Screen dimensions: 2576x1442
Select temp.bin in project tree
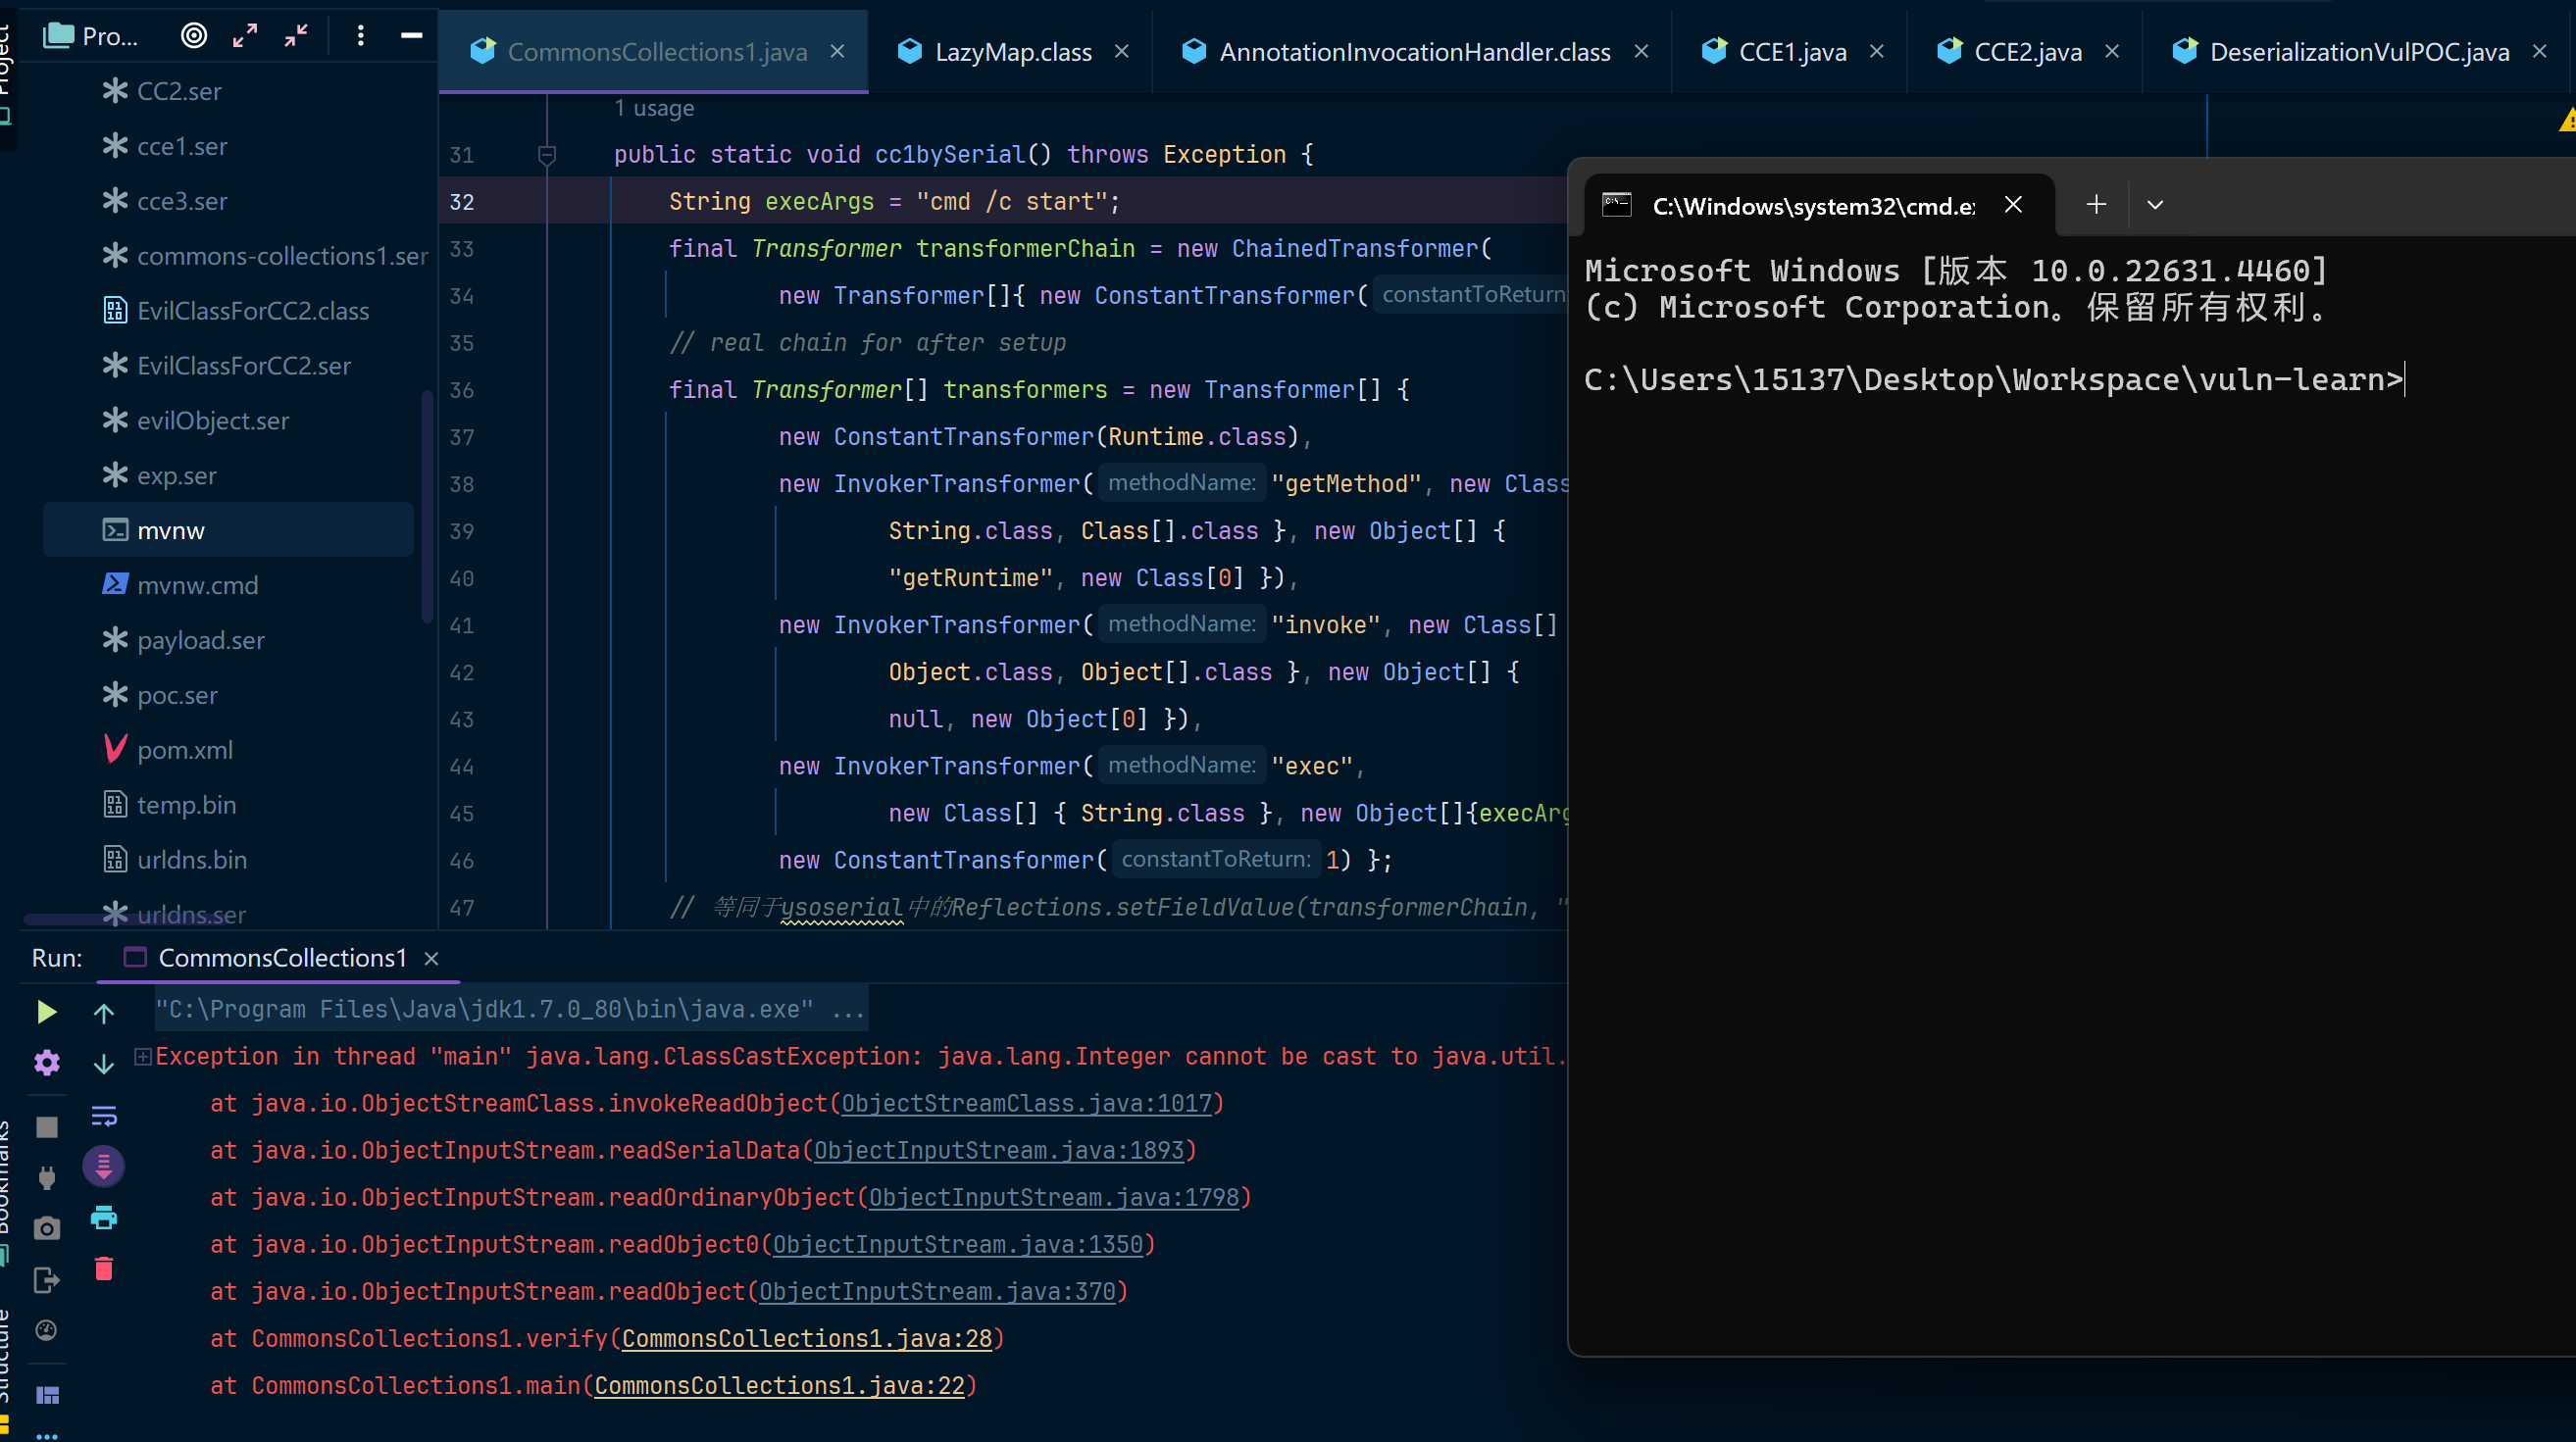[x=170, y=805]
